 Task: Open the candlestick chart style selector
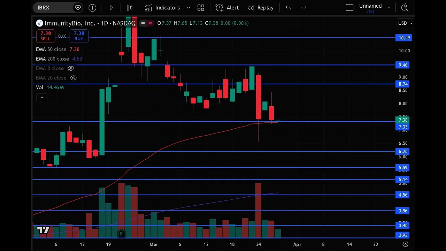pos(130,8)
